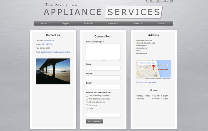Click the phone icon in the header
The image size is (208, 131).
147,1
